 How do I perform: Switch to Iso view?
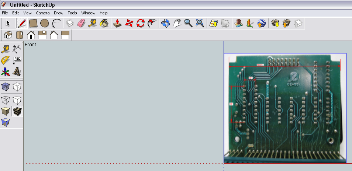[x=8, y=35]
